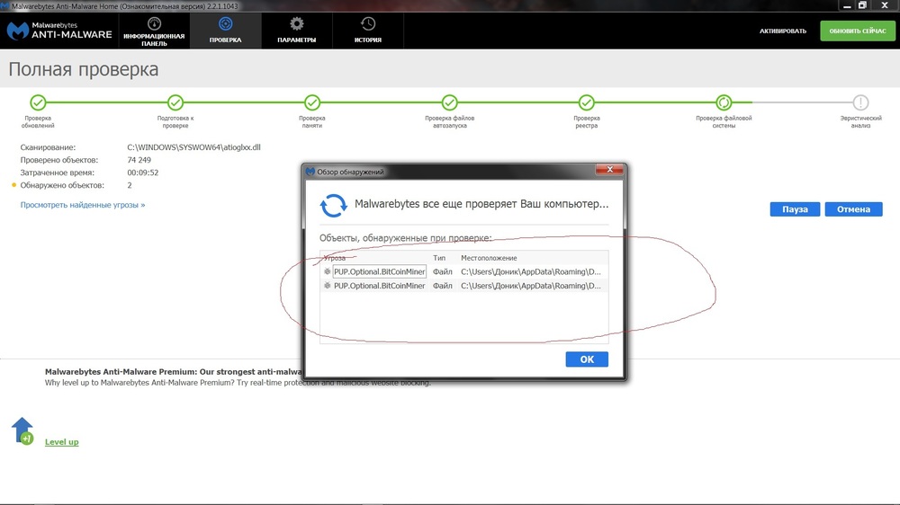The height and width of the screenshot is (505, 900).
Task: Click second row location path C:\Users\Доник
Action: tap(531, 286)
